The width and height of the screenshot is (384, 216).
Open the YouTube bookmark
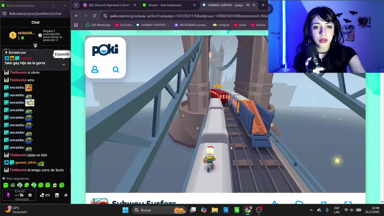(x=124, y=25)
